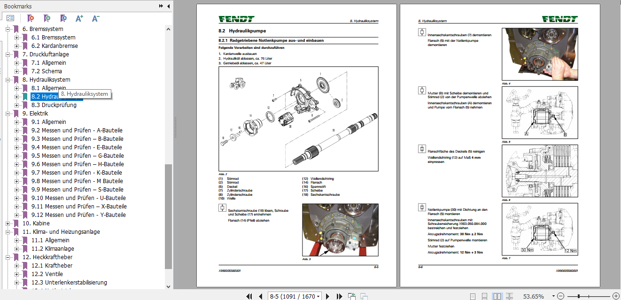Click the bookmark icon beside 9. Elektrik
Image resolution: width=621 pixels, height=300 pixels.
click(16, 114)
